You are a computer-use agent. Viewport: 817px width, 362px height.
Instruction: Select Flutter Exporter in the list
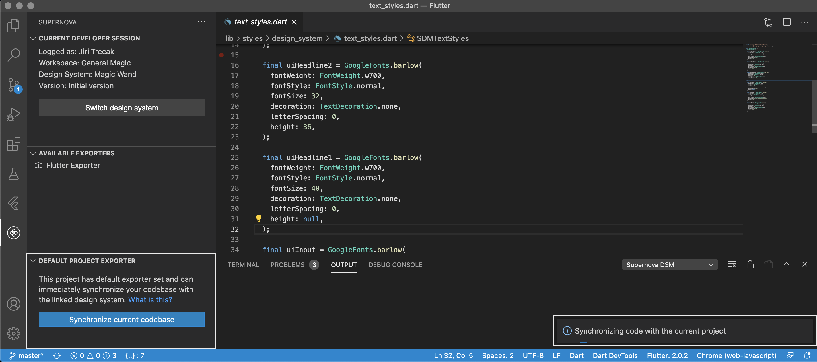(x=73, y=165)
